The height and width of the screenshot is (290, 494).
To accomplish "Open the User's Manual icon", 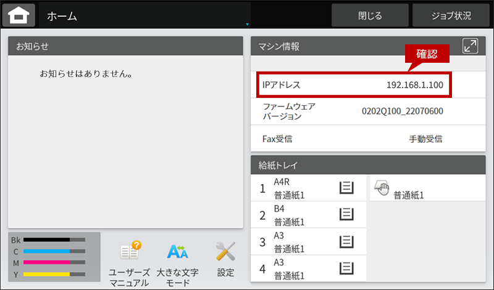I will pos(130,252).
